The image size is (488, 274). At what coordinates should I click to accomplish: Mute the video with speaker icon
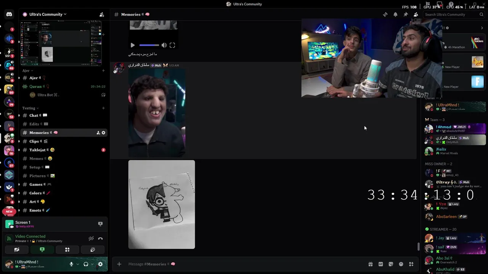click(x=164, y=45)
